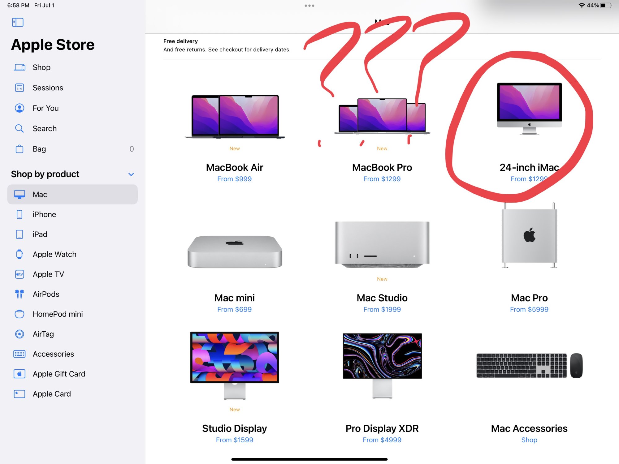Collapse the Shop by product chevron
Screen dimensions: 619x464
[131, 174]
